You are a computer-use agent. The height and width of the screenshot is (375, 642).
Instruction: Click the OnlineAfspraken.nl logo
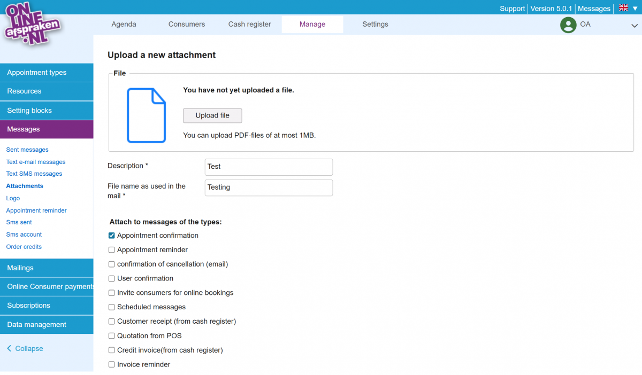click(33, 25)
